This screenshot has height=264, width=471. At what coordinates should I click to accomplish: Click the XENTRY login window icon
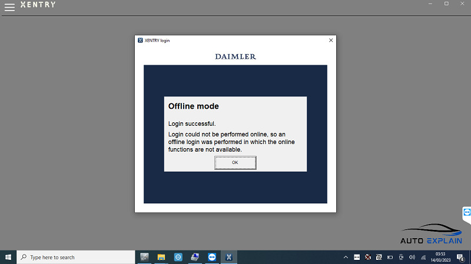pos(140,40)
